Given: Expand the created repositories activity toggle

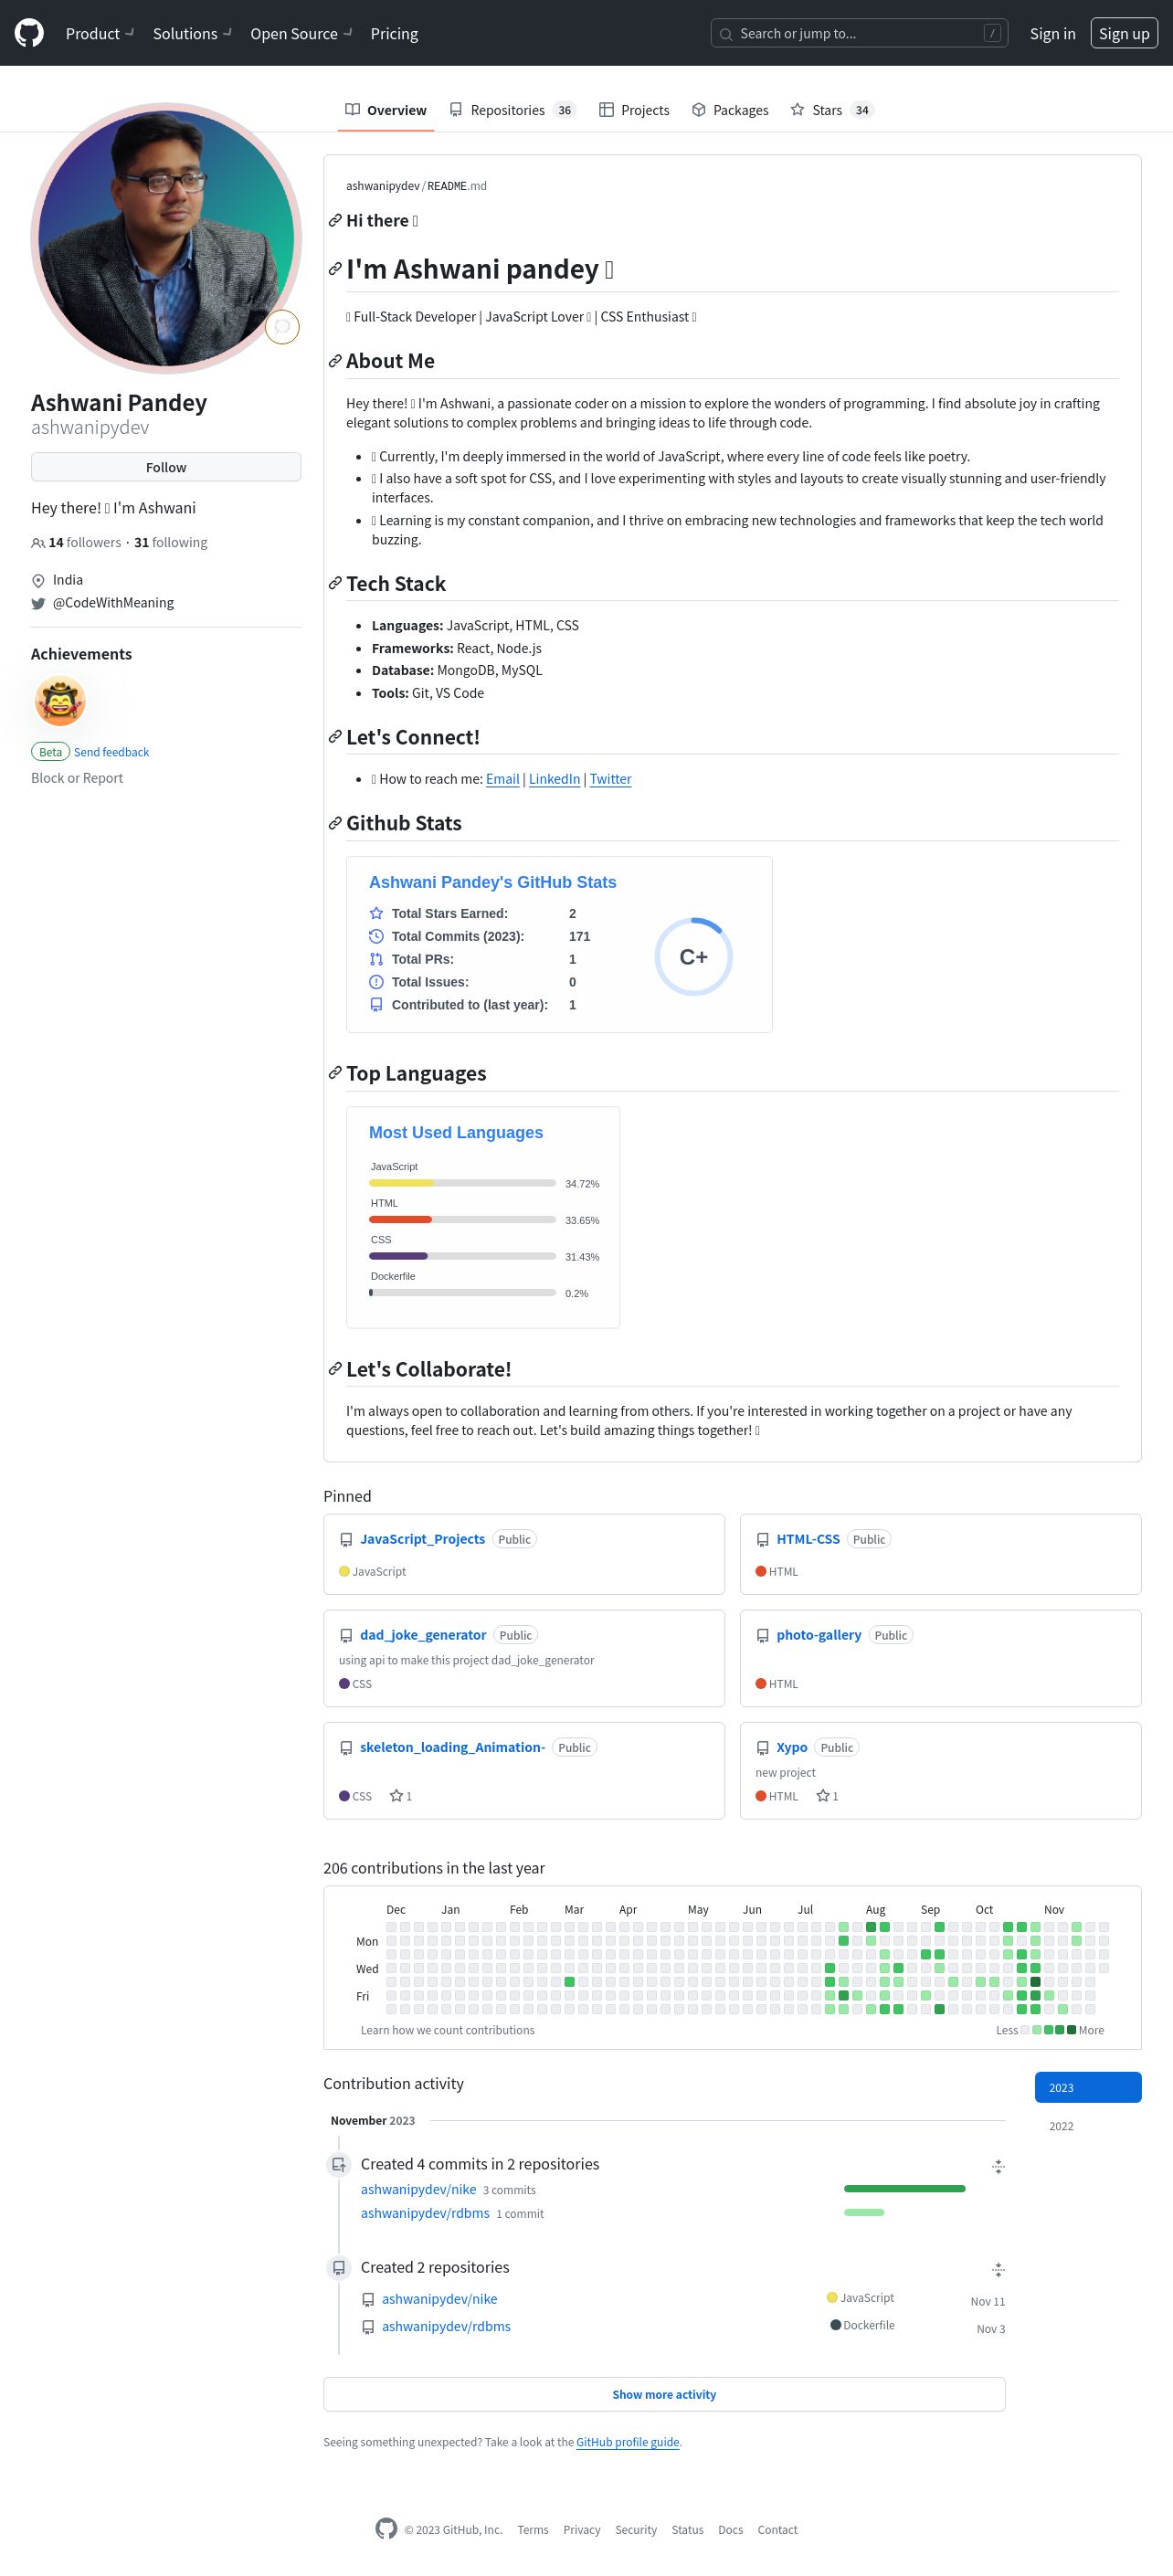Looking at the screenshot, I should coord(997,2269).
